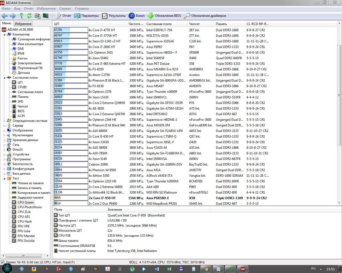Image resolution: width=342 pixels, height=273 pixels.
Task: Expand the Отображение tree node
Action: (4, 131)
